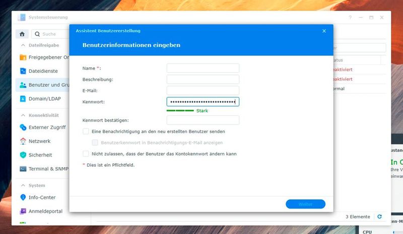Image resolution: width=403 pixels, height=234 pixels.
Task: Click the Kennwort password field
Action: pyautogui.click(x=203, y=102)
